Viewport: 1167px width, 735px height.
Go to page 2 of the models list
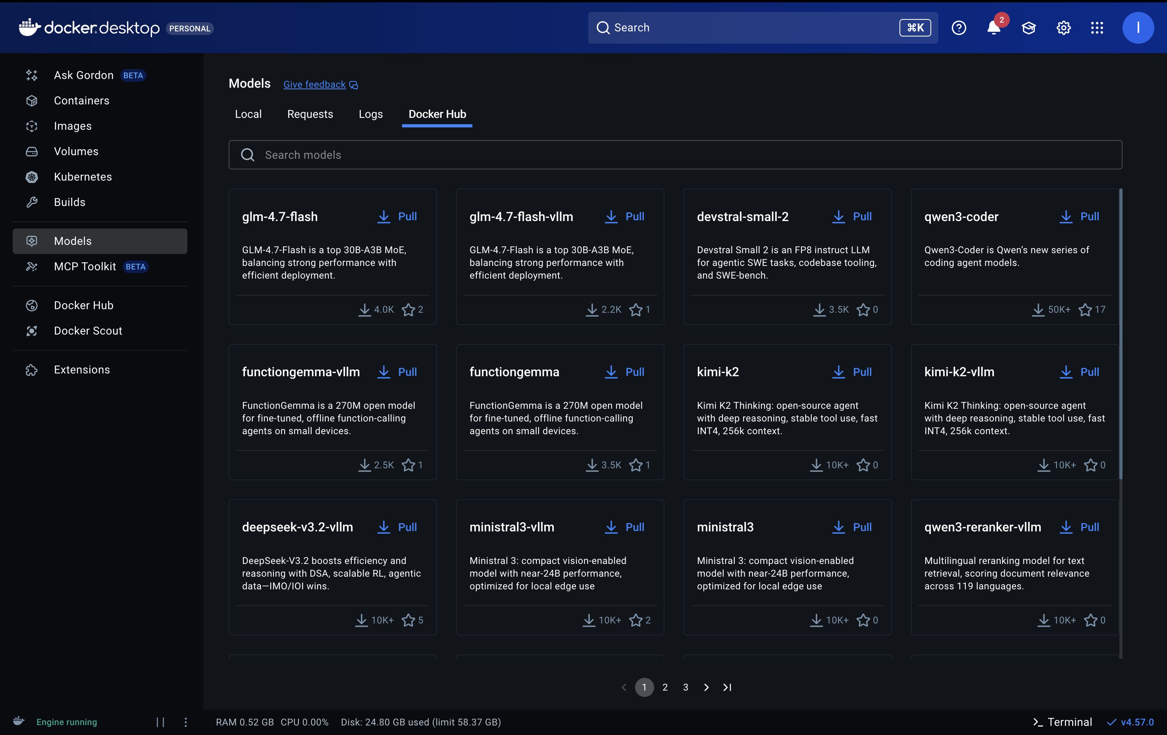point(664,687)
